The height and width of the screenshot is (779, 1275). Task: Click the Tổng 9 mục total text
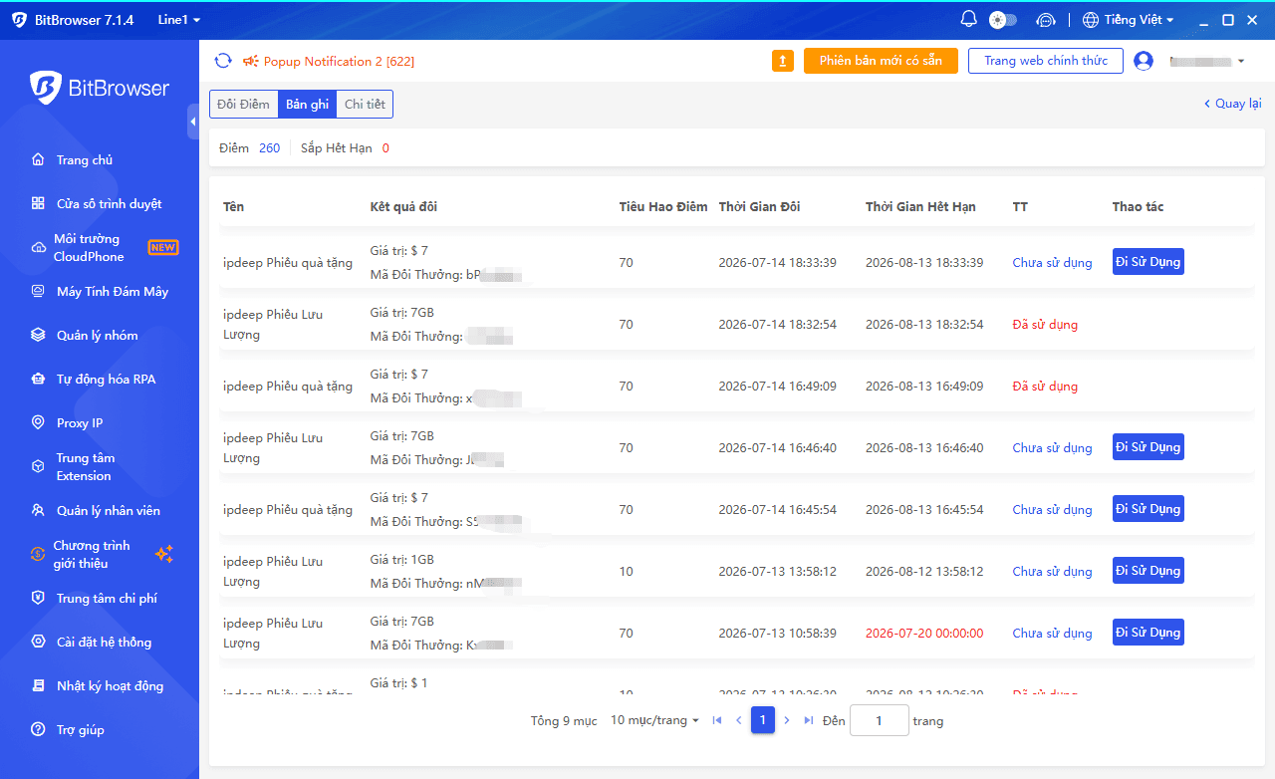coord(564,721)
